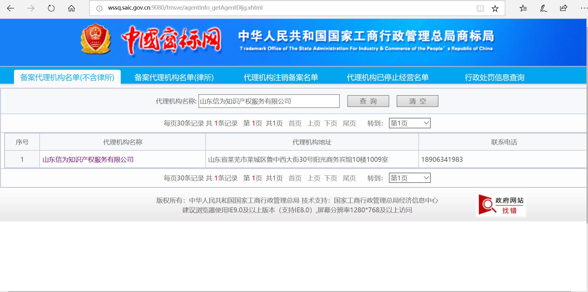588x292 pixels.
Task: Click top pagination 下页 link
Action: click(x=331, y=123)
